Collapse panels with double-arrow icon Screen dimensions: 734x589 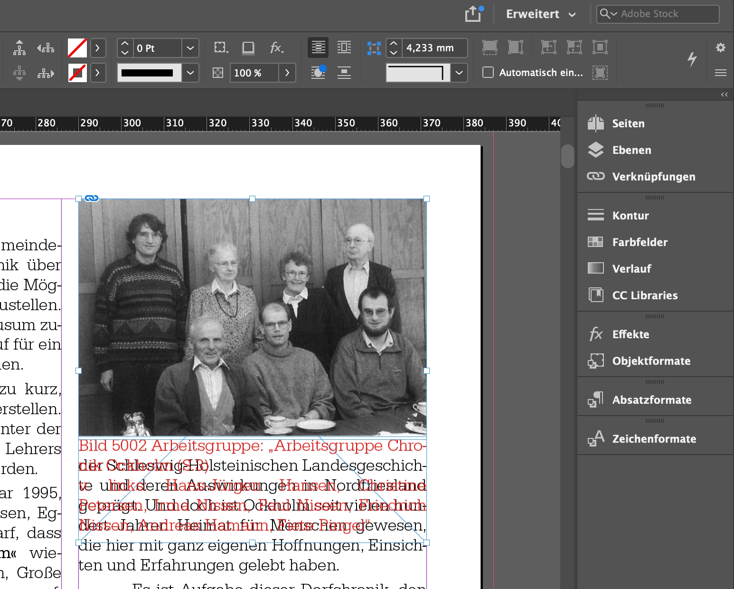click(725, 95)
